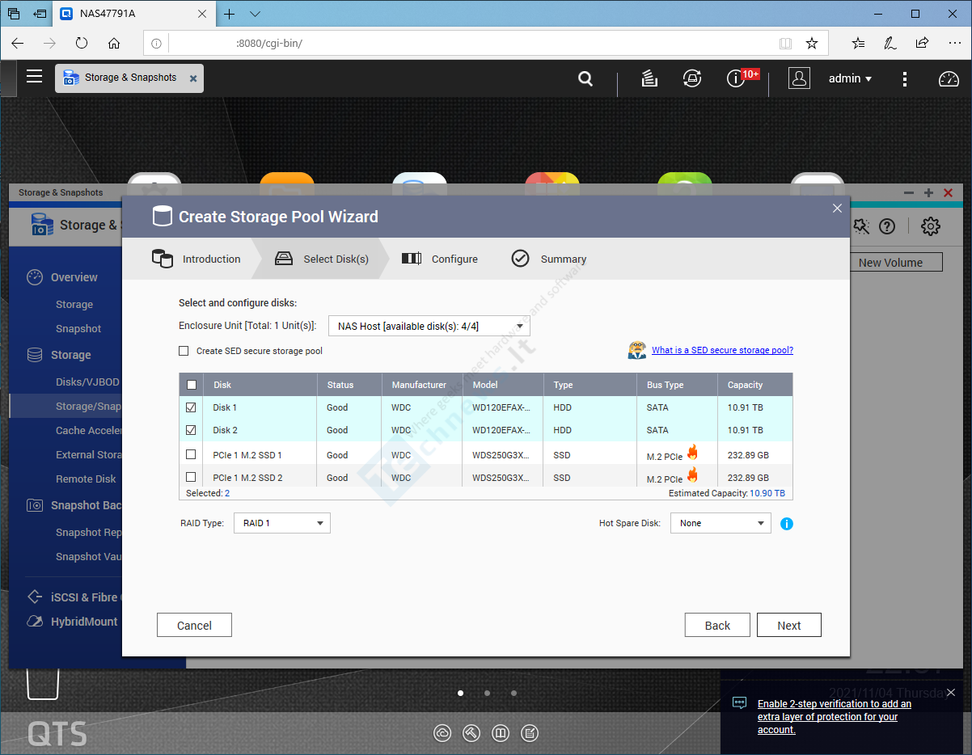Dismiss the 2-step verification notification
The height and width of the screenshot is (755, 972).
point(951,693)
